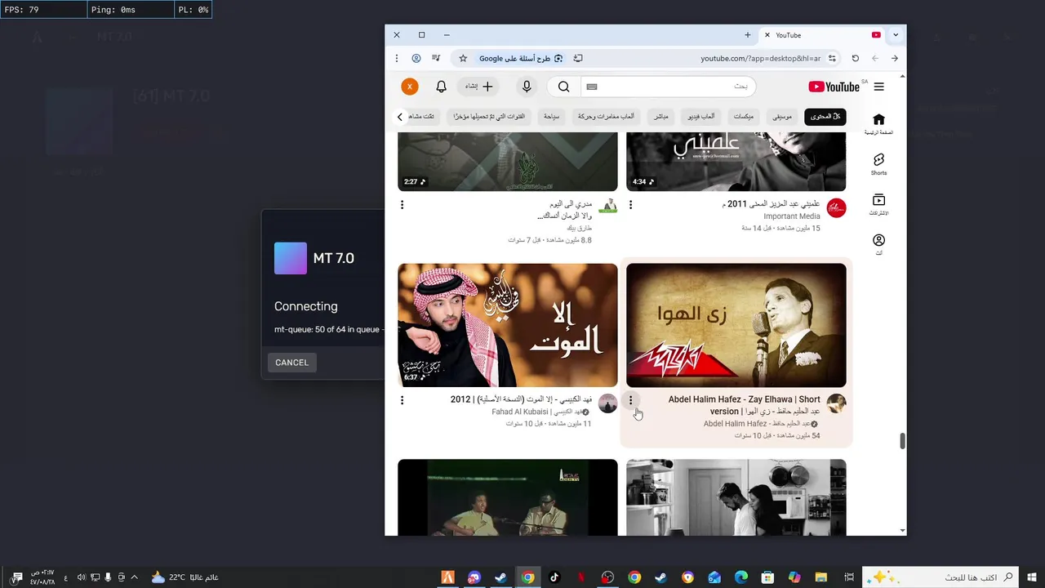Open the YouTube hamburger guide menu
This screenshot has height=588, width=1045.
(878, 87)
